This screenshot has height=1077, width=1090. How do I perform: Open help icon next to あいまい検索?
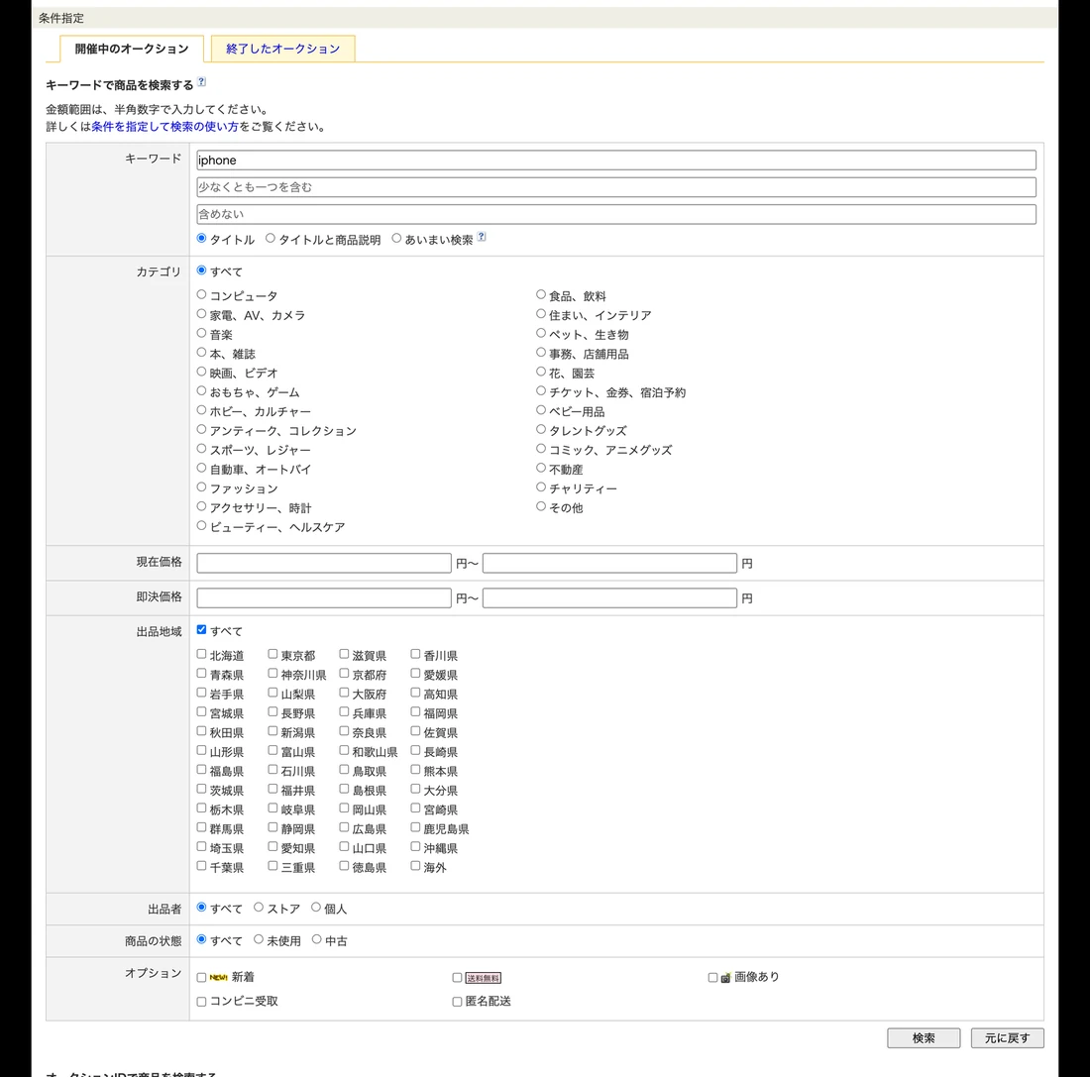(482, 237)
